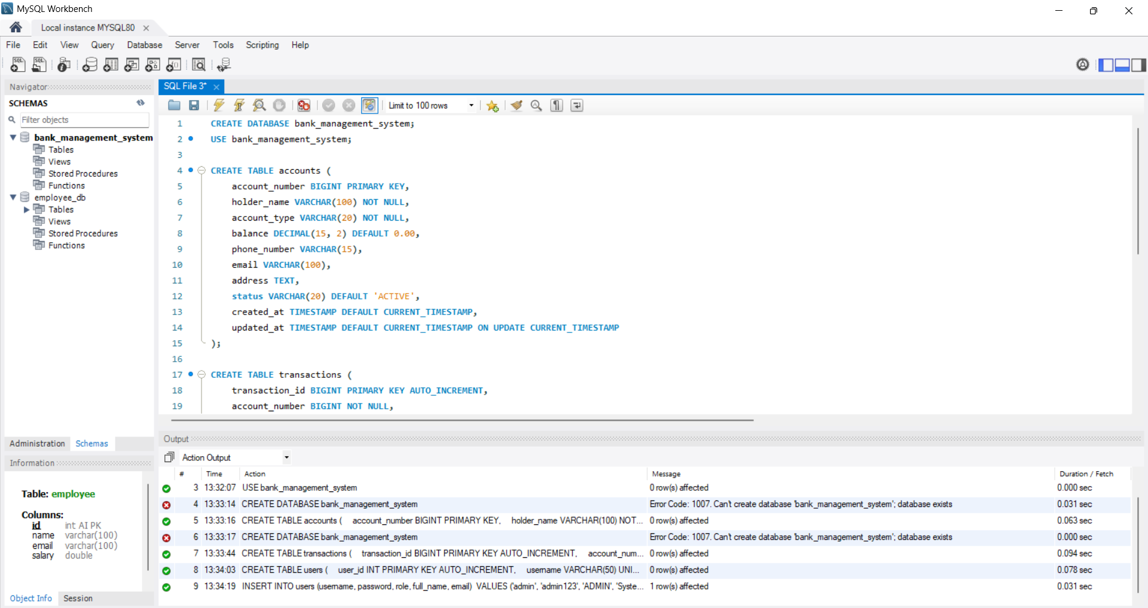
Task: Execute the SQL script with lightning bolt
Action: coord(219,106)
